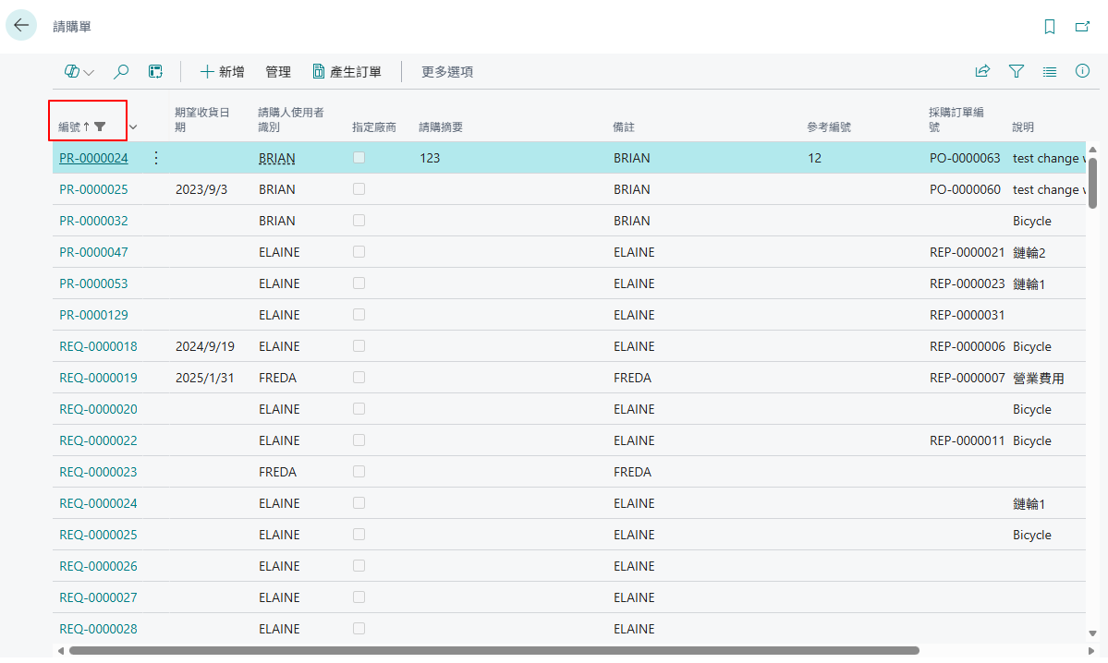Image resolution: width=1108 pixels, height=663 pixels.
Task: Click the 請購人使用者識別 column header
Action: (x=291, y=119)
